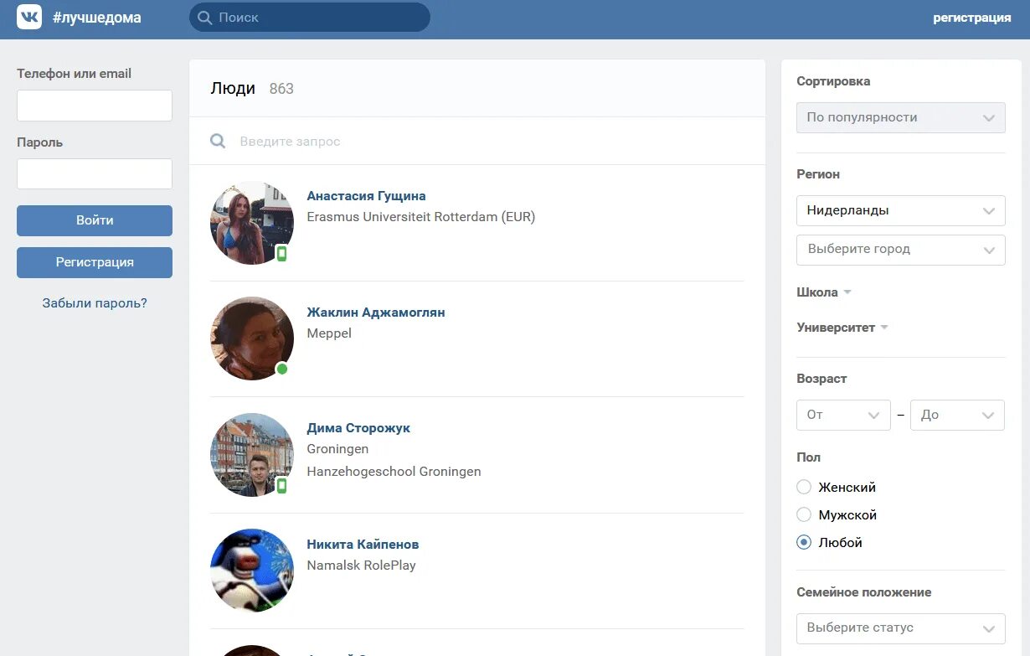
Task: Open the регистрация link in the header
Action: [x=972, y=18]
